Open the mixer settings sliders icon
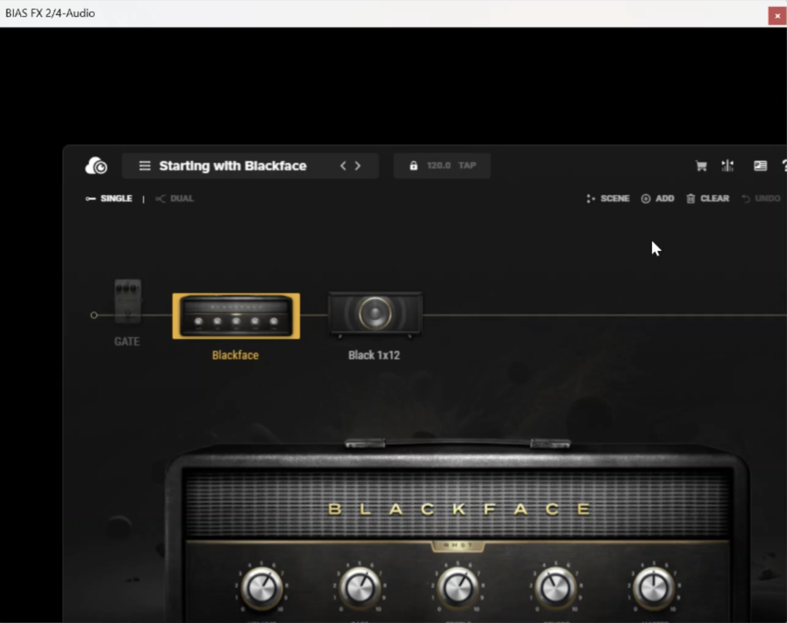The height and width of the screenshot is (623, 787). pyautogui.click(x=727, y=166)
